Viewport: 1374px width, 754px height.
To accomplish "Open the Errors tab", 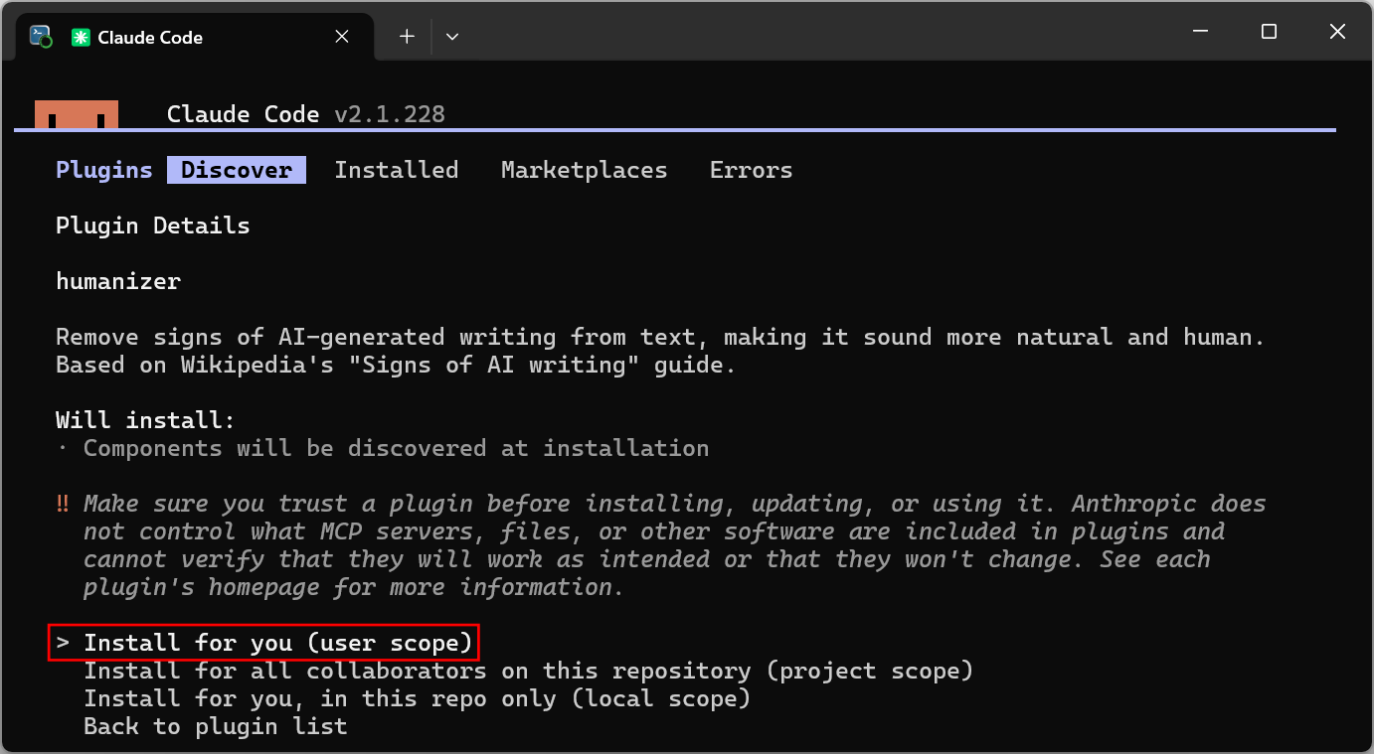I will tap(751, 170).
